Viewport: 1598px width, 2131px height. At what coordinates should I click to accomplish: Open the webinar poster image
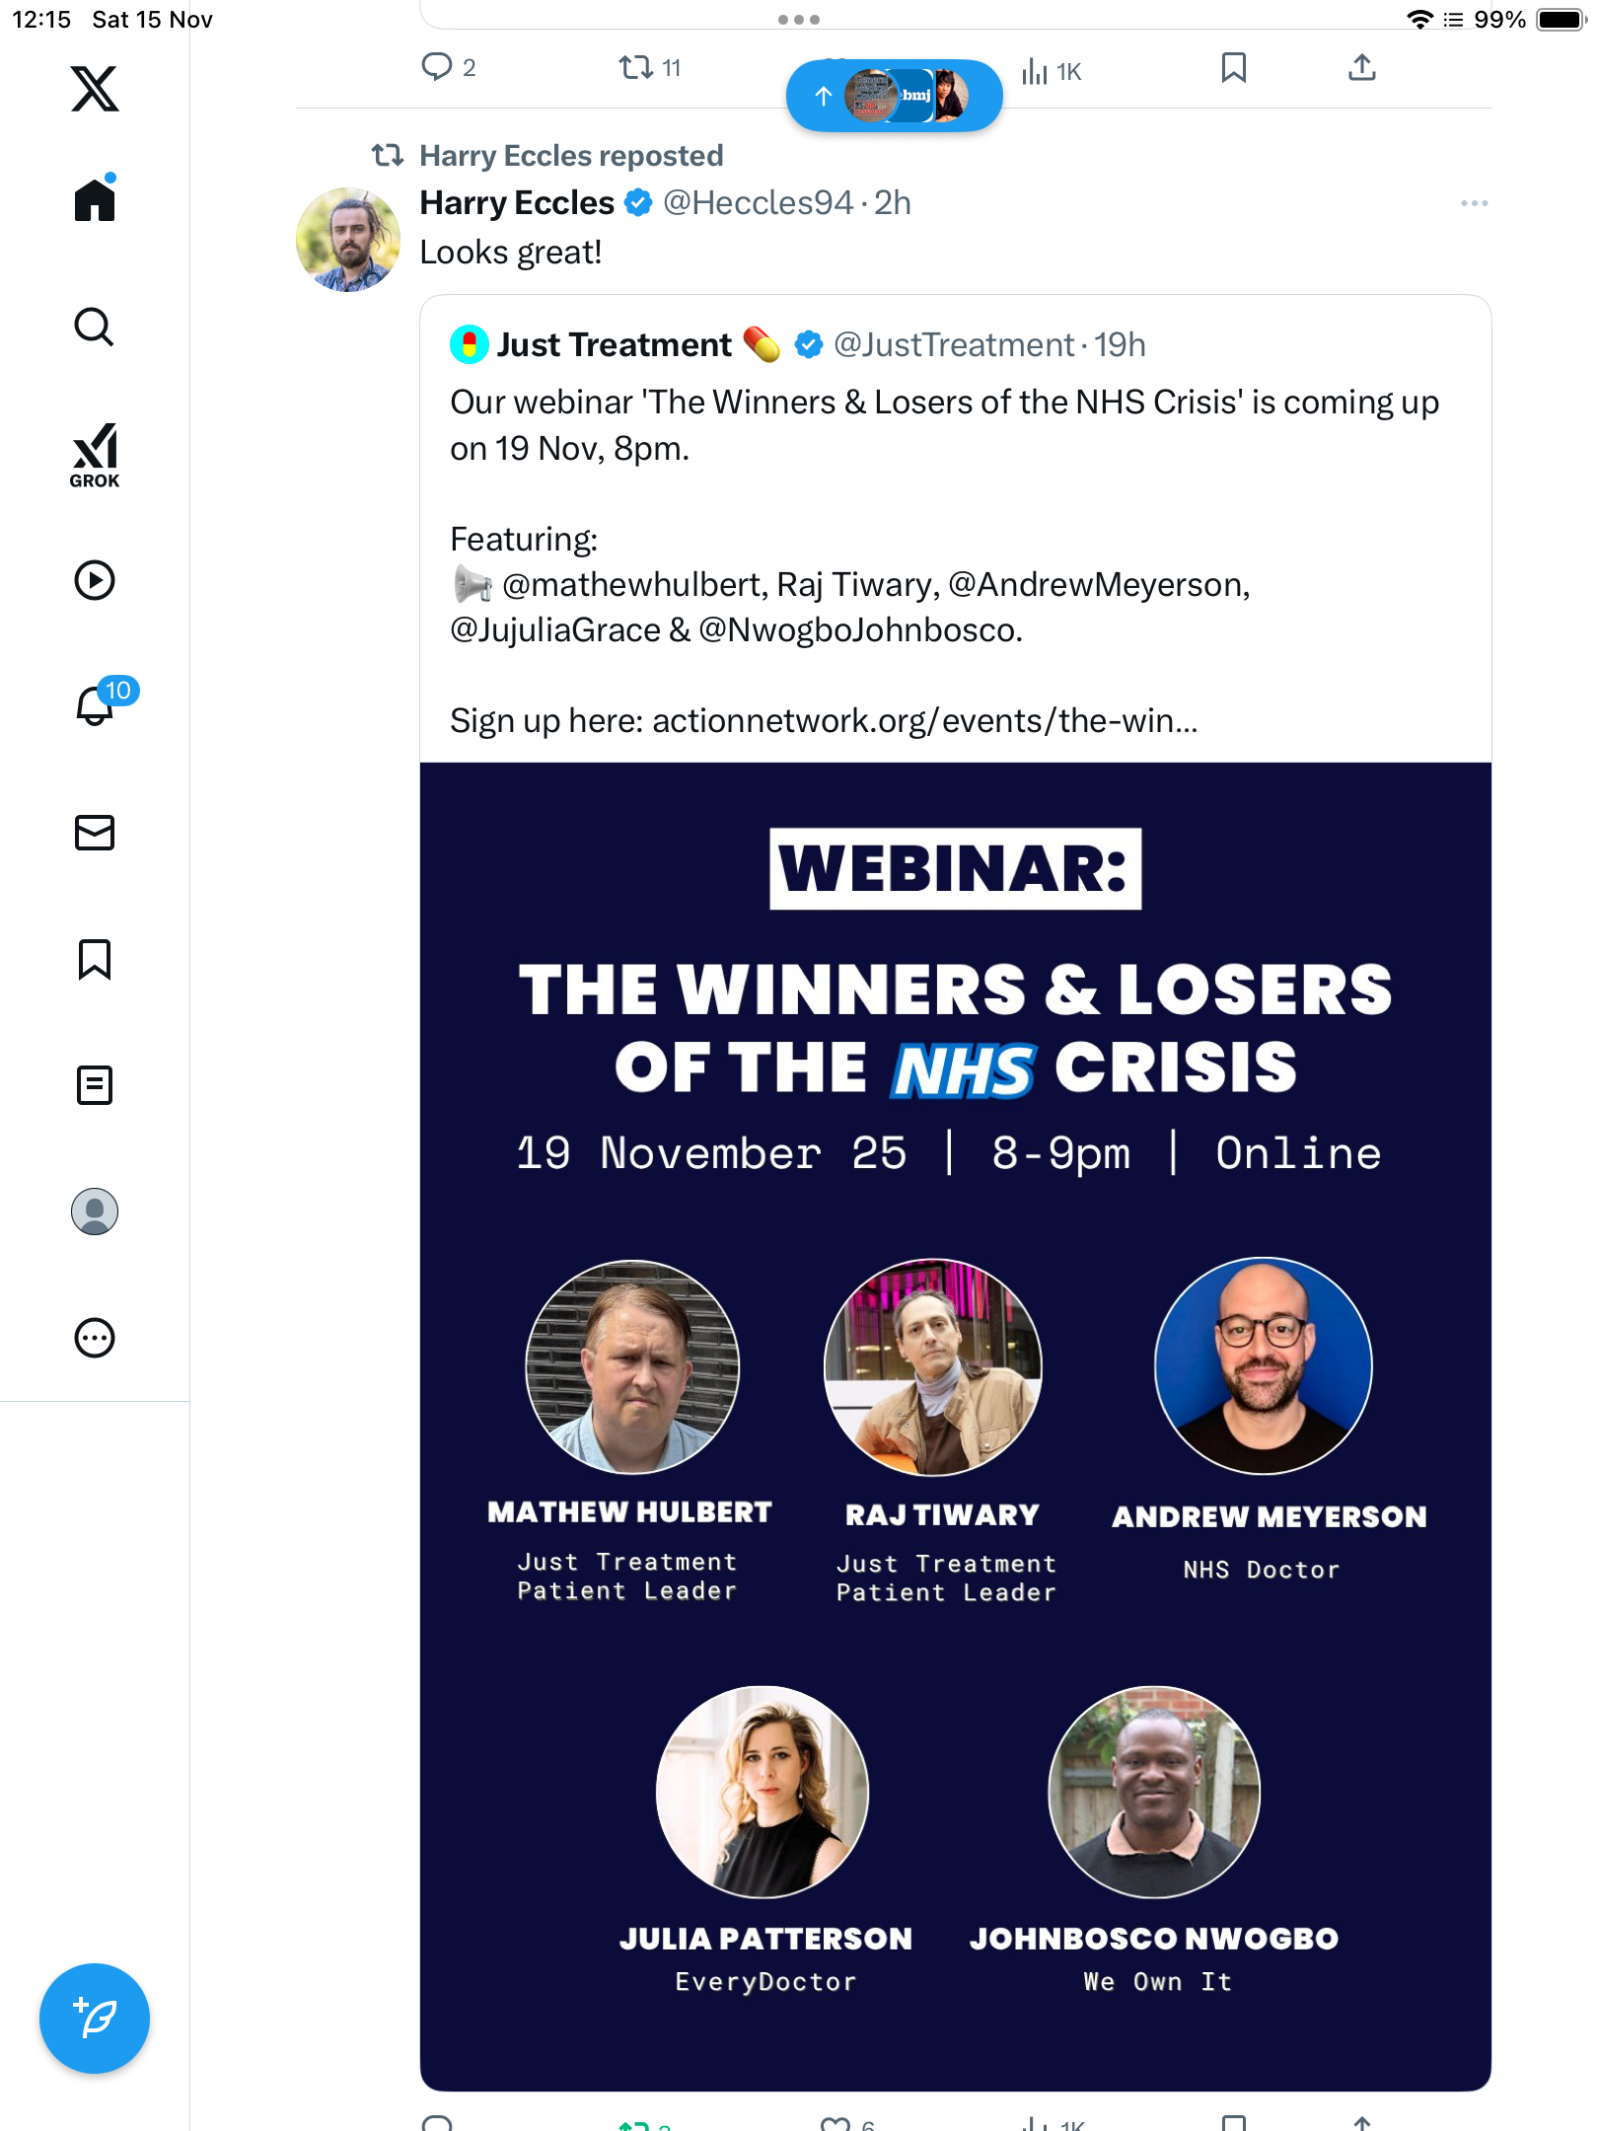coord(955,1426)
